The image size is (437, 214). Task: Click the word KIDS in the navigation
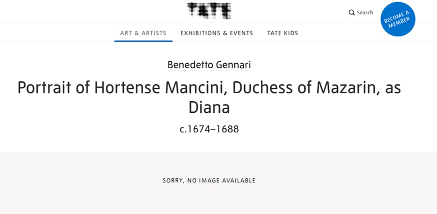pos(291,33)
